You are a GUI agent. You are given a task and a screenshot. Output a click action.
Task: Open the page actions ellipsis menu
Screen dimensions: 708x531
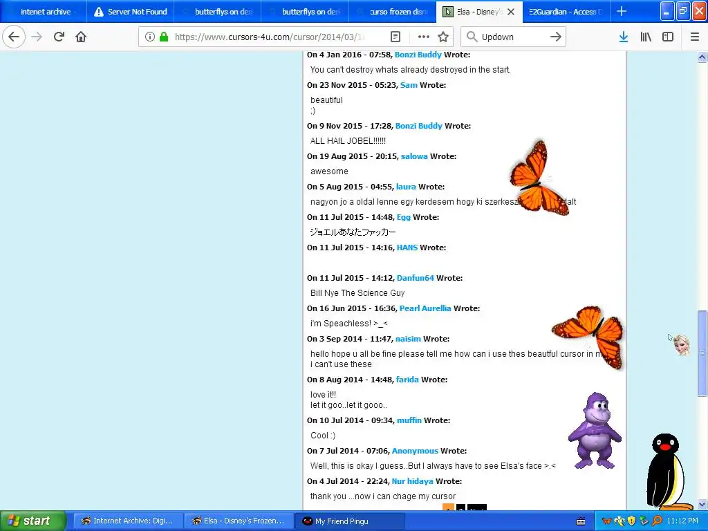424,37
